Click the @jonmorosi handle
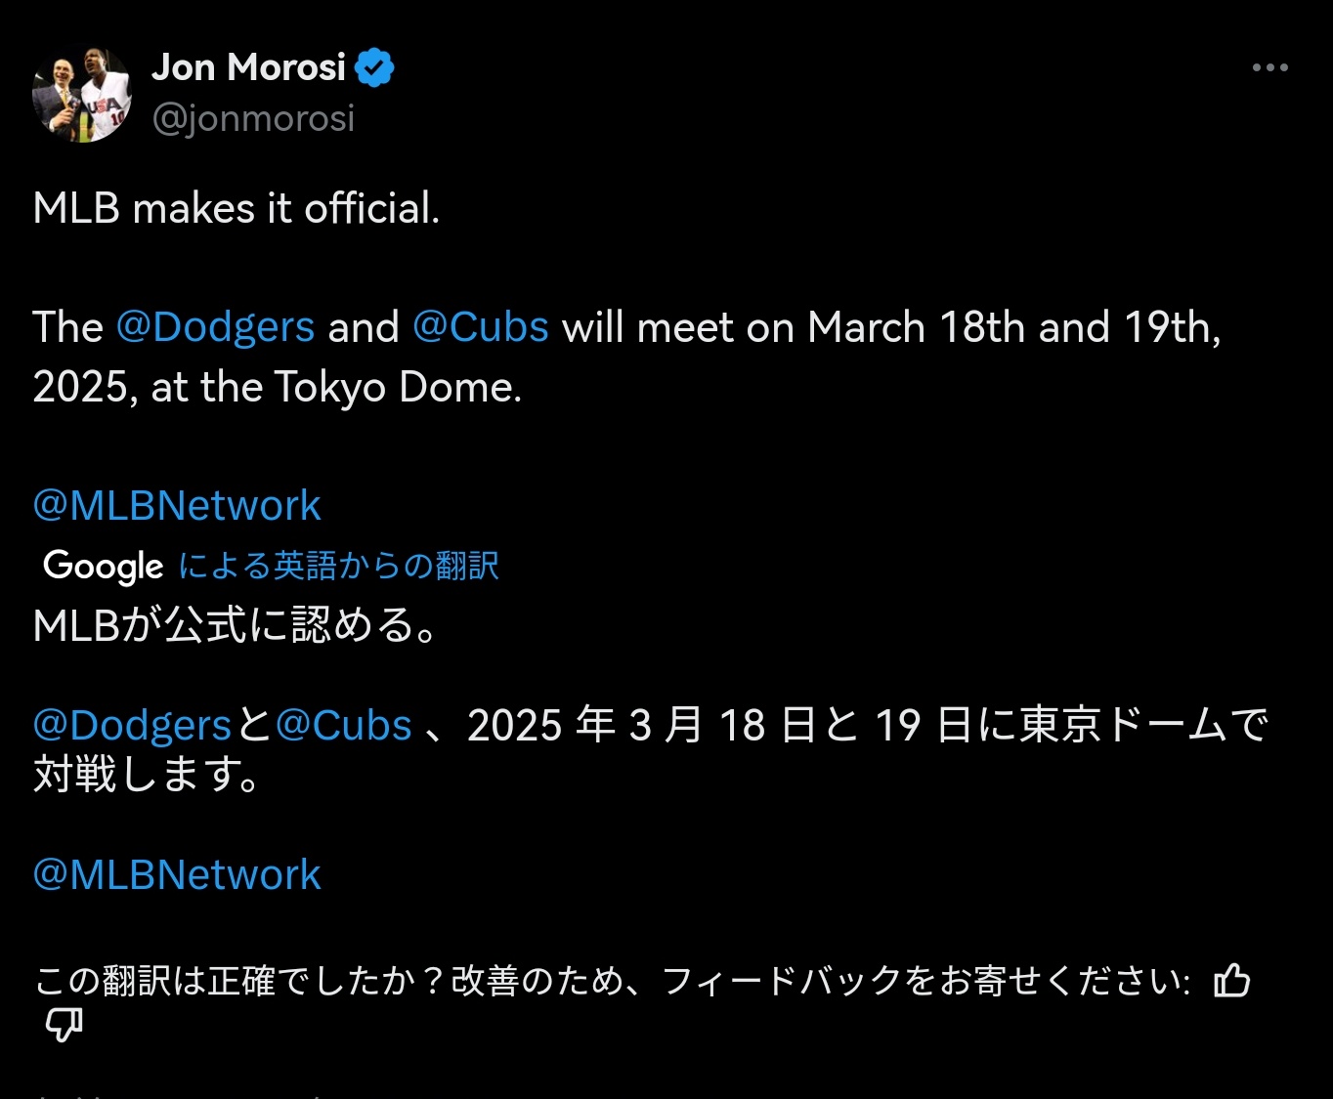This screenshot has width=1333, height=1099. click(253, 118)
